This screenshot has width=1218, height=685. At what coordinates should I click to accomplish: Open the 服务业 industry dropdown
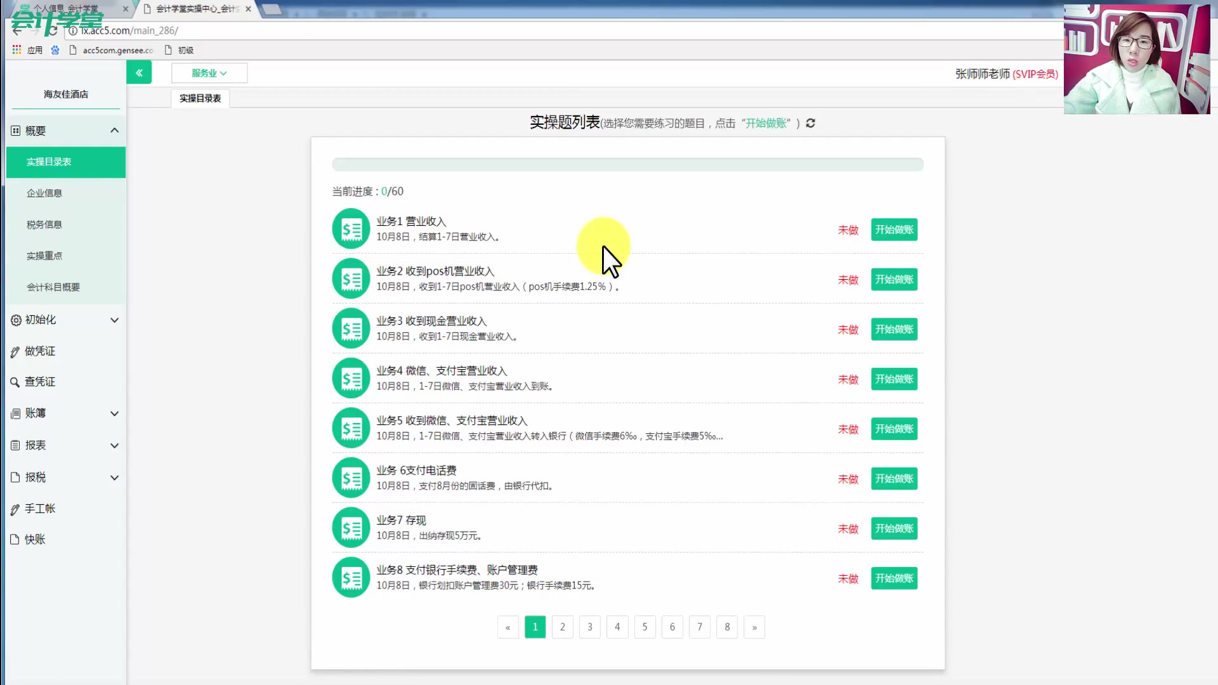209,73
